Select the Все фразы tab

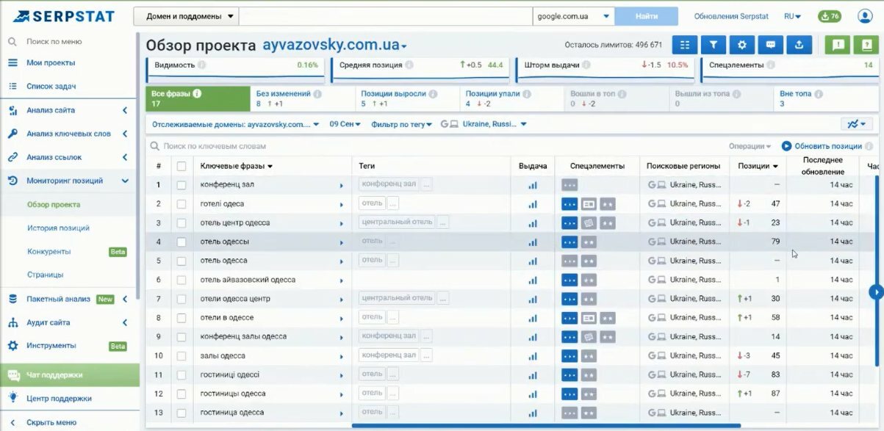coord(198,98)
